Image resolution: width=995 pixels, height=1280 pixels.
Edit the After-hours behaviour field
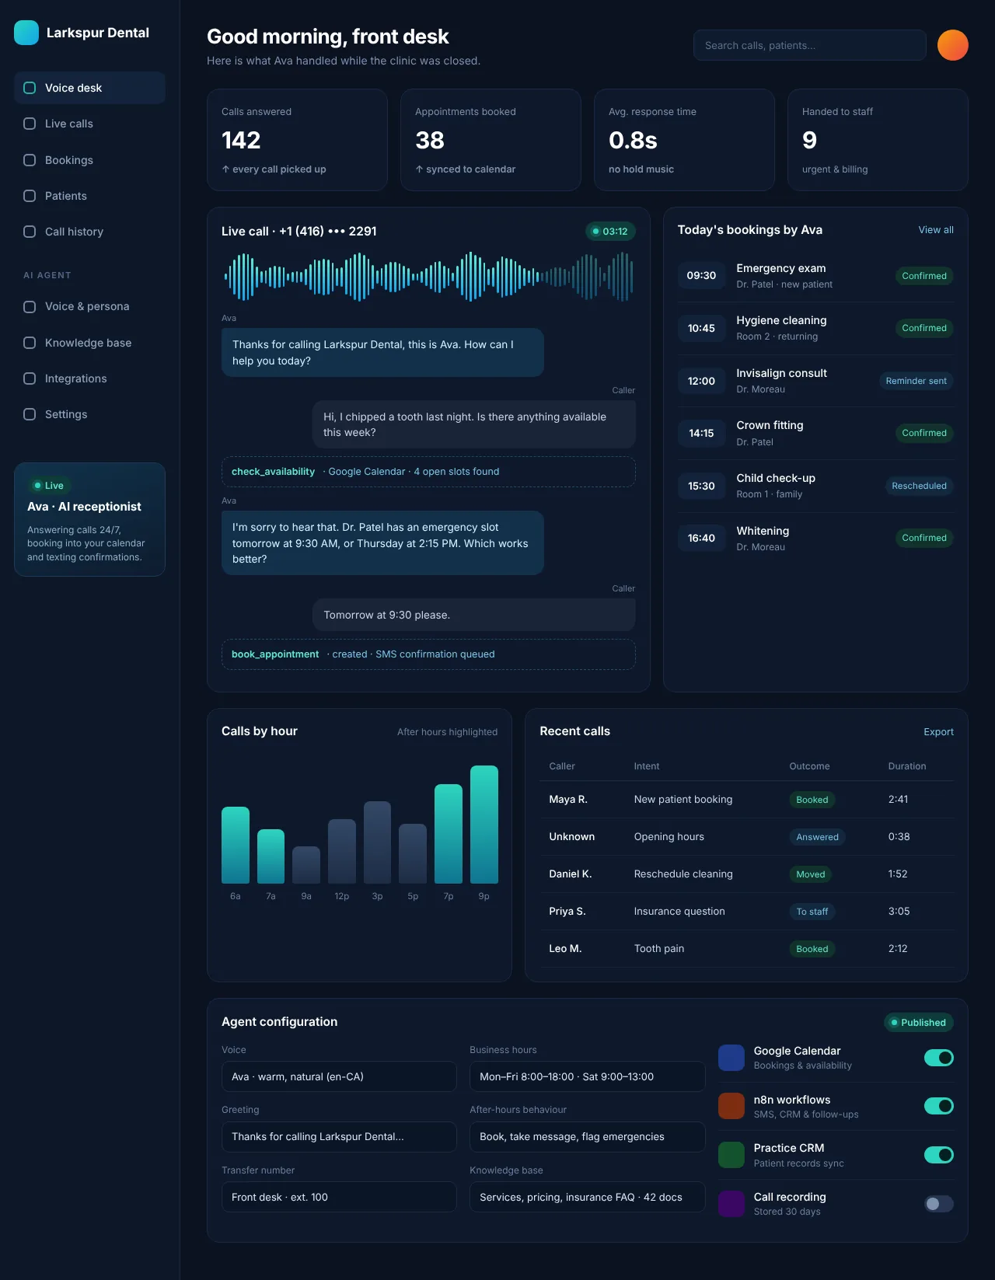point(588,1137)
